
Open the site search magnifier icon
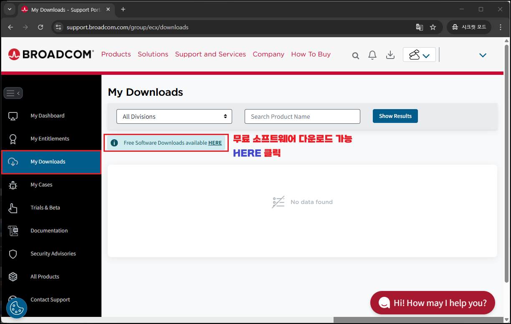[356, 56]
